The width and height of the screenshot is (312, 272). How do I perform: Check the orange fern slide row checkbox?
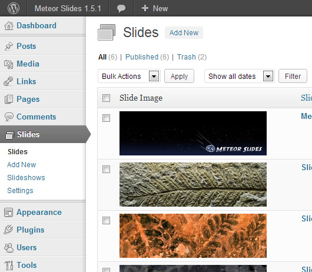pos(106,220)
